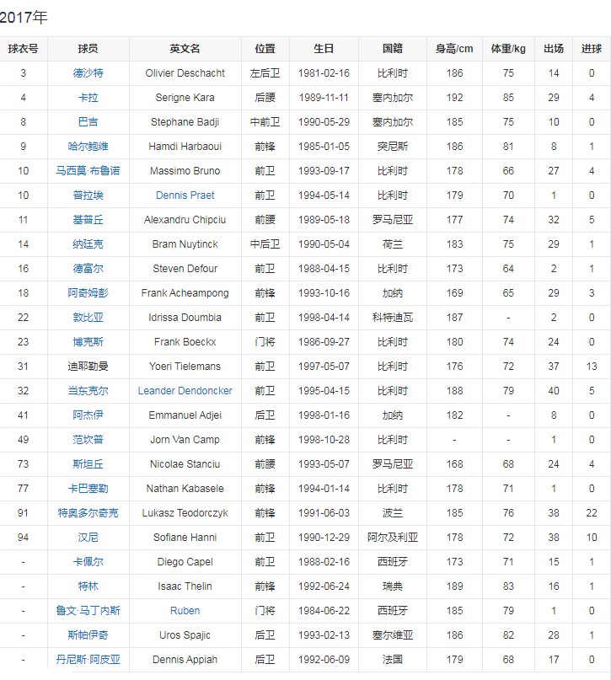The image size is (611, 680).
Task: Click the 汉尼 player link
Action: [88, 538]
